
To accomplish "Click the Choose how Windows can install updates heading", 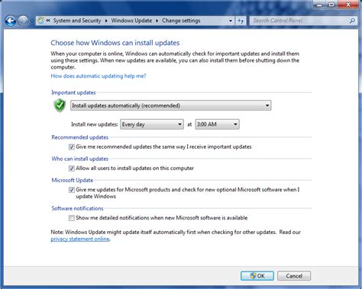I will 115,43.
